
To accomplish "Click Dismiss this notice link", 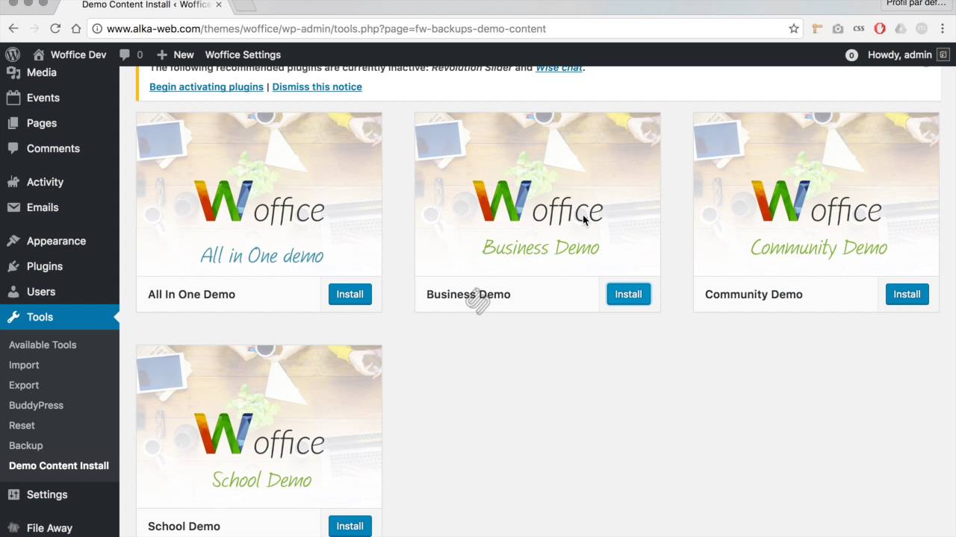I will (317, 87).
